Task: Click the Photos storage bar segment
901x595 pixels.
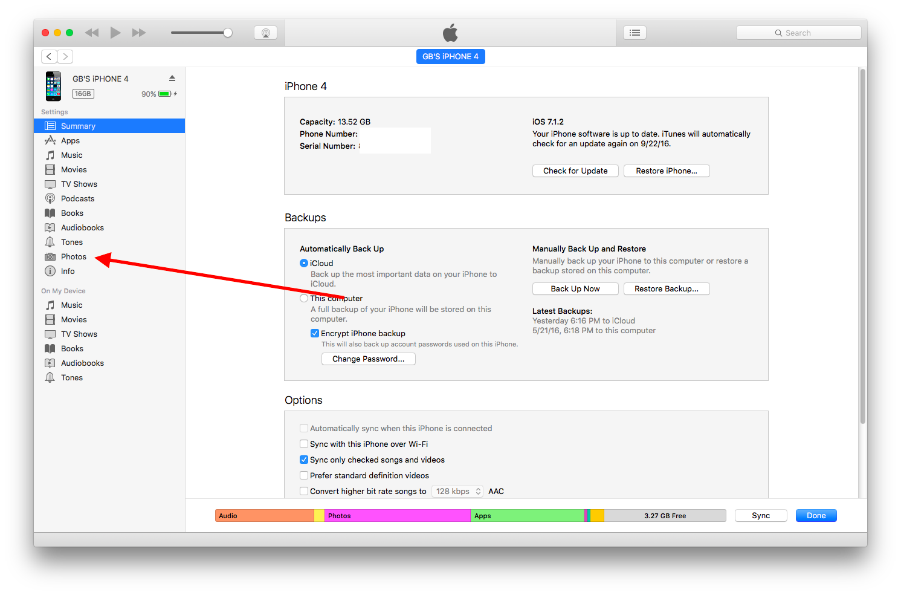Action: [x=398, y=516]
